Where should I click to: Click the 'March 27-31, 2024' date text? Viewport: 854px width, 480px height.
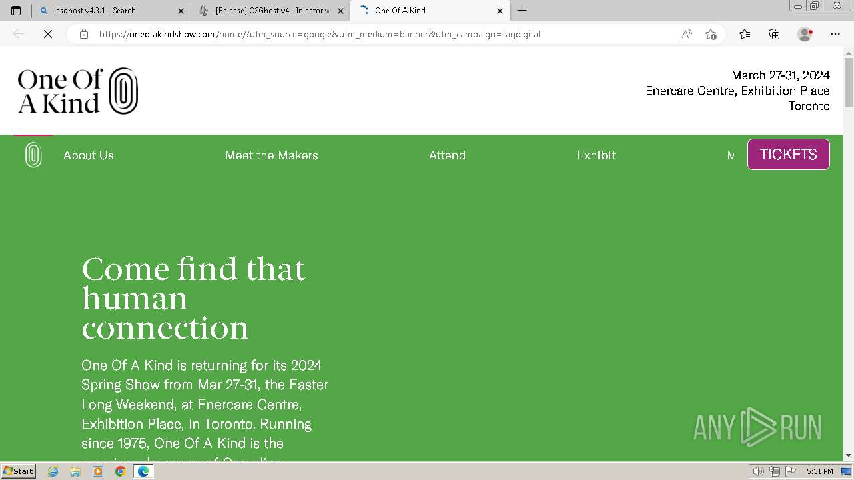(x=781, y=75)
